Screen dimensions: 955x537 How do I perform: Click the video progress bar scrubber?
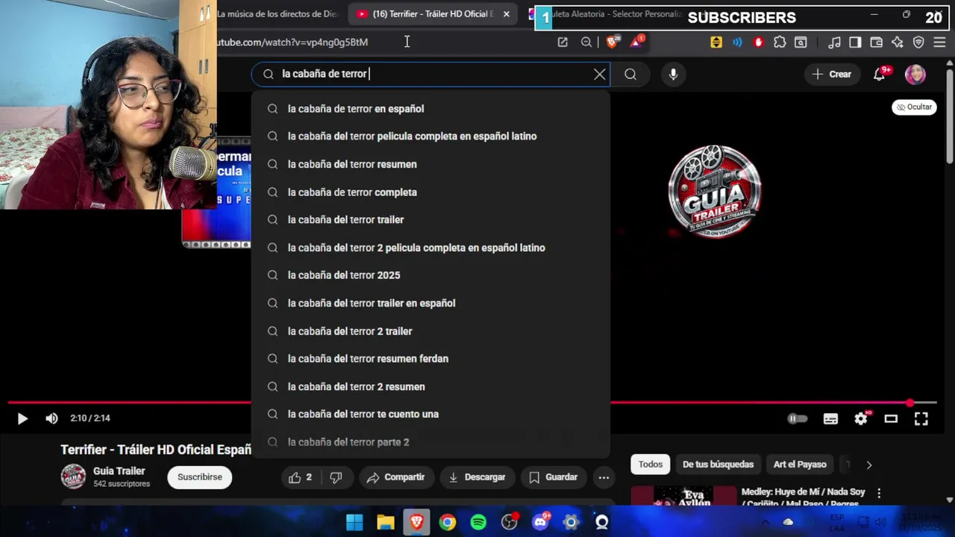(910, 403)
